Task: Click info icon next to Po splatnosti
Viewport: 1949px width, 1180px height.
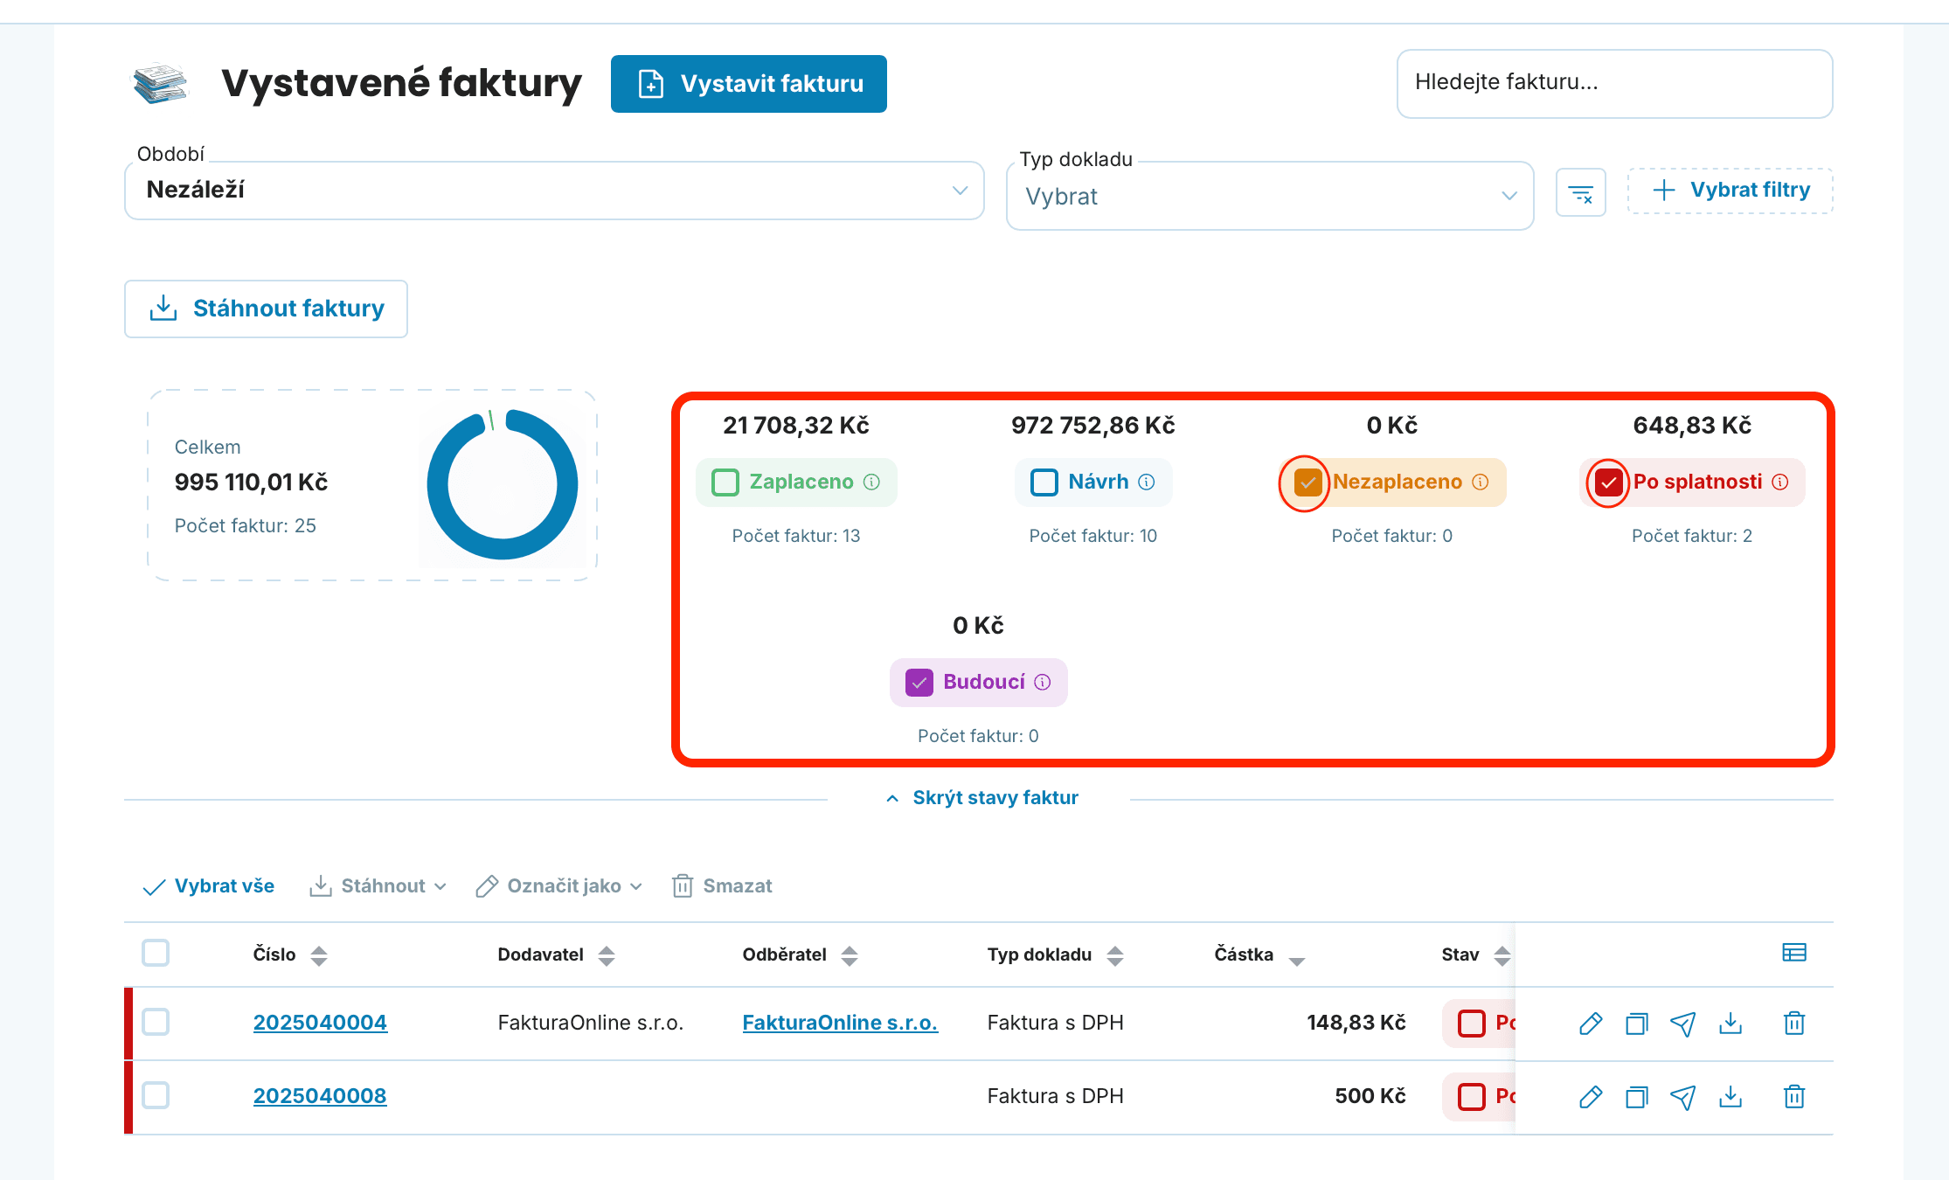Action: pos(1780,482)
